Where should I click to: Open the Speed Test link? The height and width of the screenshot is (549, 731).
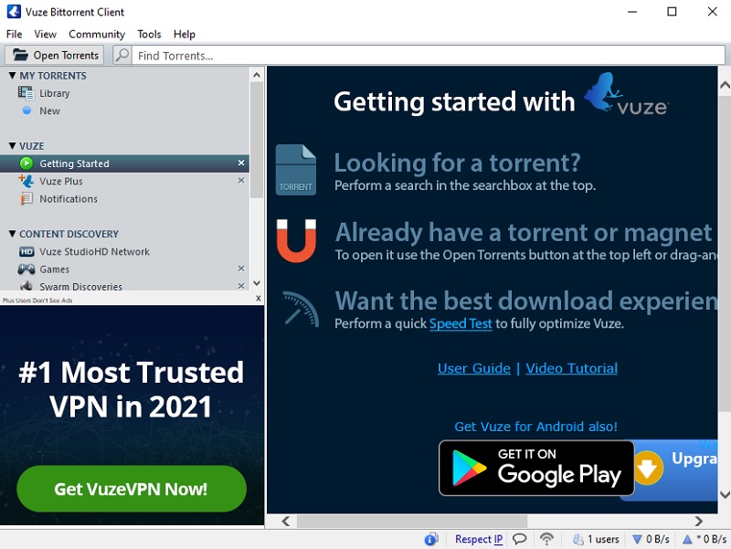click(x=461, y=324)
